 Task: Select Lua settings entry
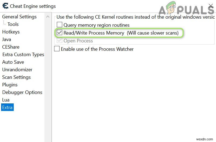point(6,100)
